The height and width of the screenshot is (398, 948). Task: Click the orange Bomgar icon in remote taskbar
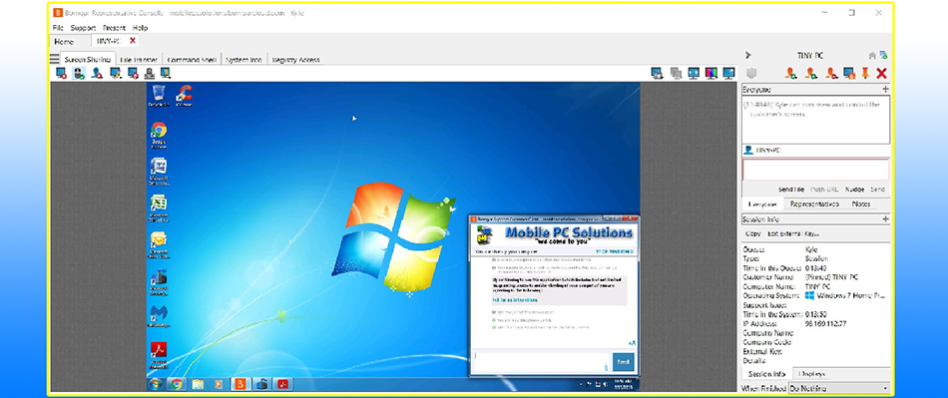click(240, 384)
